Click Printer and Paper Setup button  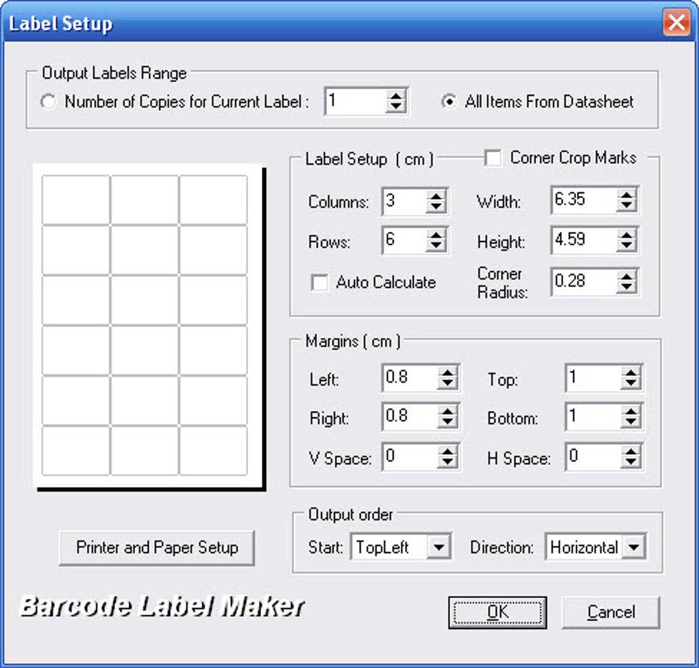pyautogui.click(x=157, y=548)
